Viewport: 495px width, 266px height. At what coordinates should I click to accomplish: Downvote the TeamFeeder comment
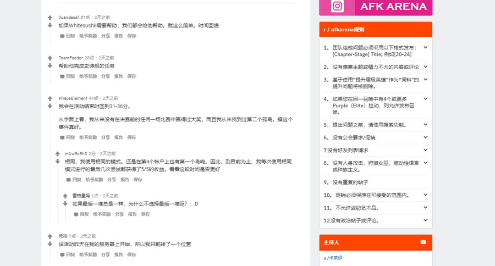[50, 66]
